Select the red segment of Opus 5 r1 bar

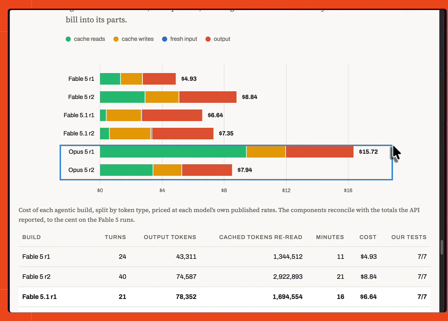[x=320, y=152]
